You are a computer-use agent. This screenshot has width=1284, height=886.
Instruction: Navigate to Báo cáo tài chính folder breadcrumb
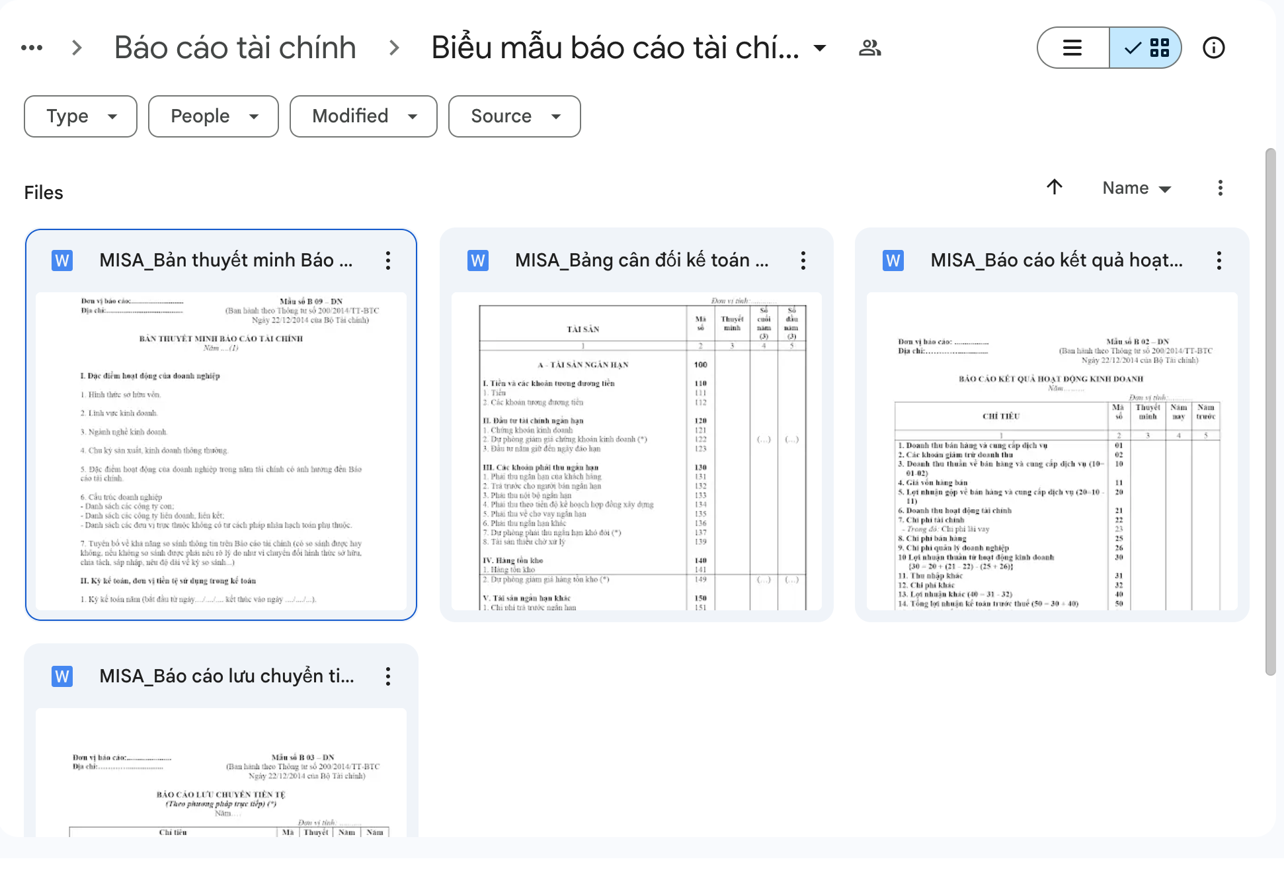click(235, 48)
